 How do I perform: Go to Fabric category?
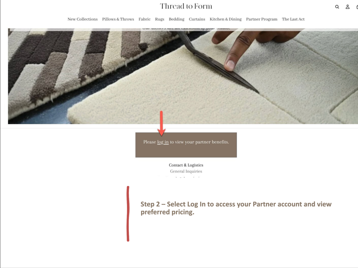pos(145,19)
